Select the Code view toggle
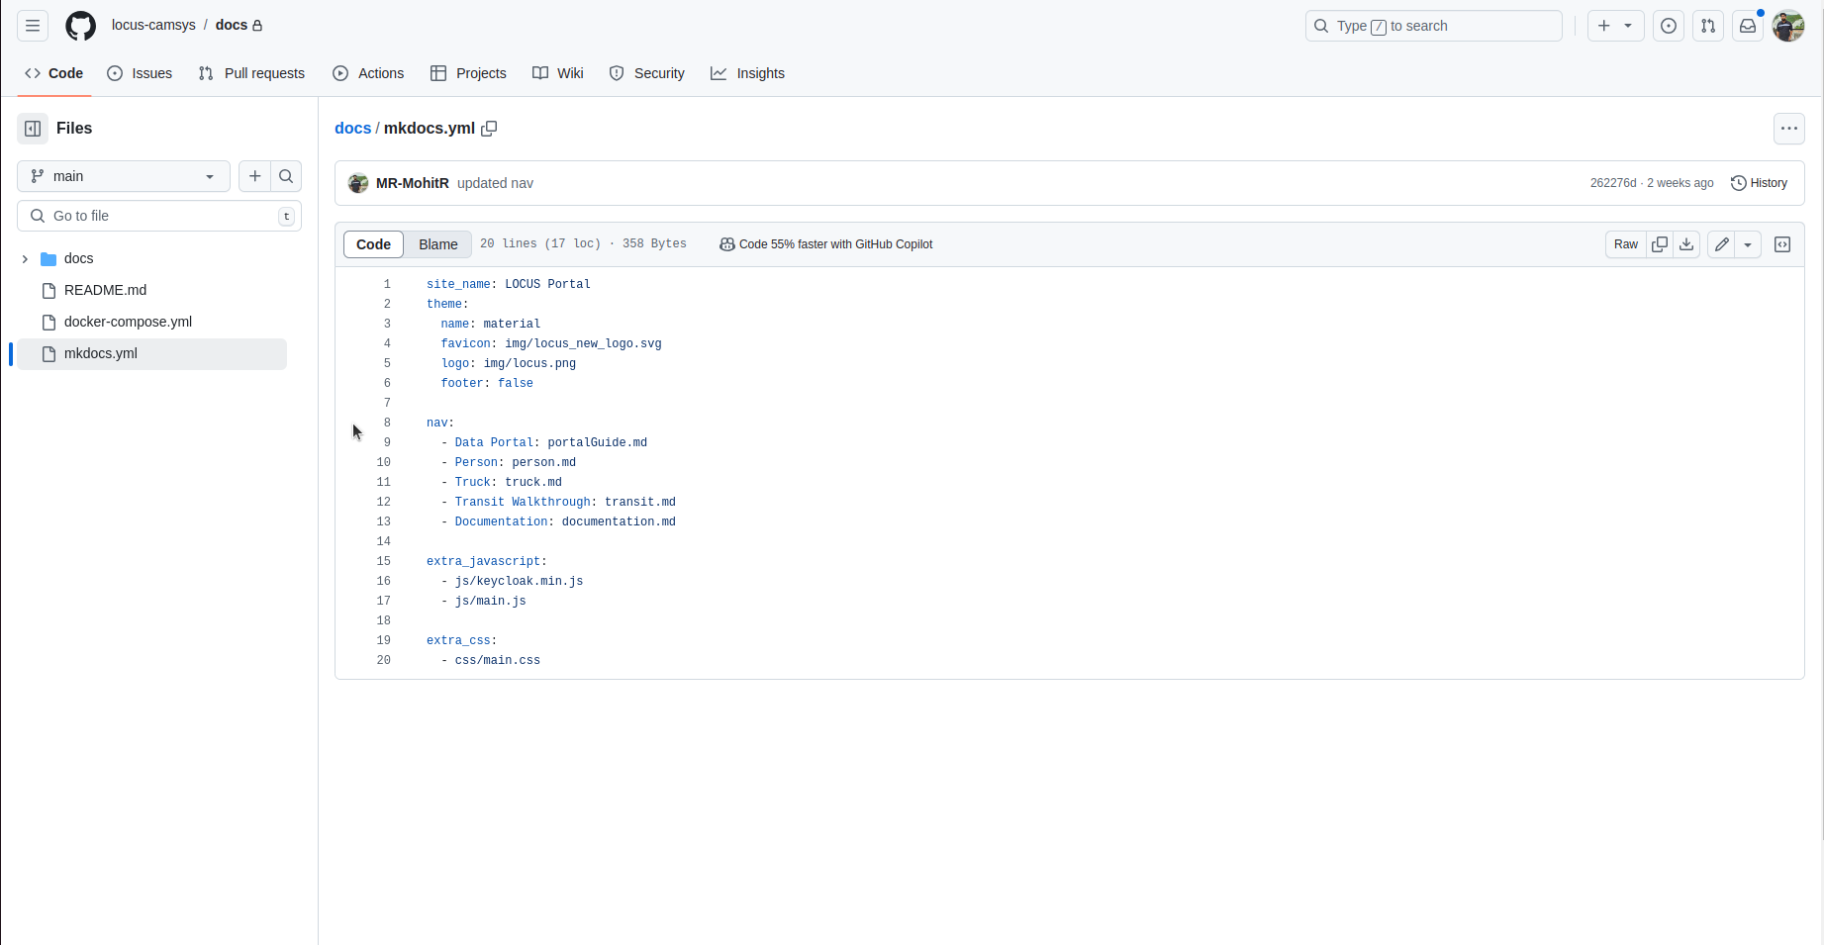Screen dimensions: 1824x945 [373, 244]
